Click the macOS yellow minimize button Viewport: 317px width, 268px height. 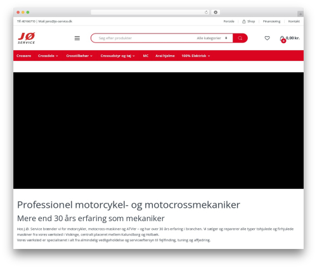click(x=23, y=12)
